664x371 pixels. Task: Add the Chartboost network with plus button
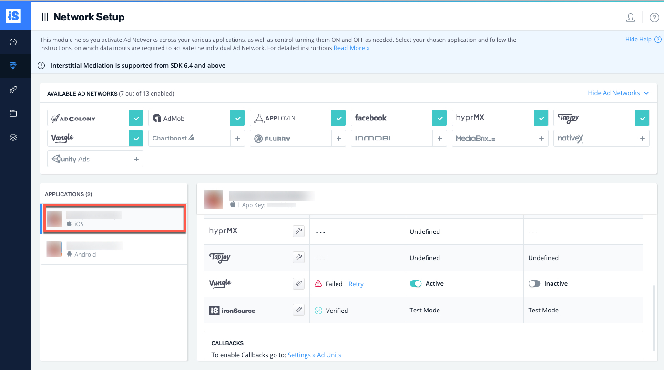point(237,138)
